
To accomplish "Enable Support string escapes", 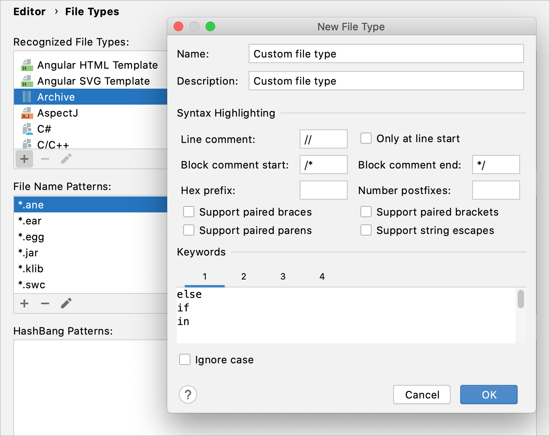I will (366, 230).
